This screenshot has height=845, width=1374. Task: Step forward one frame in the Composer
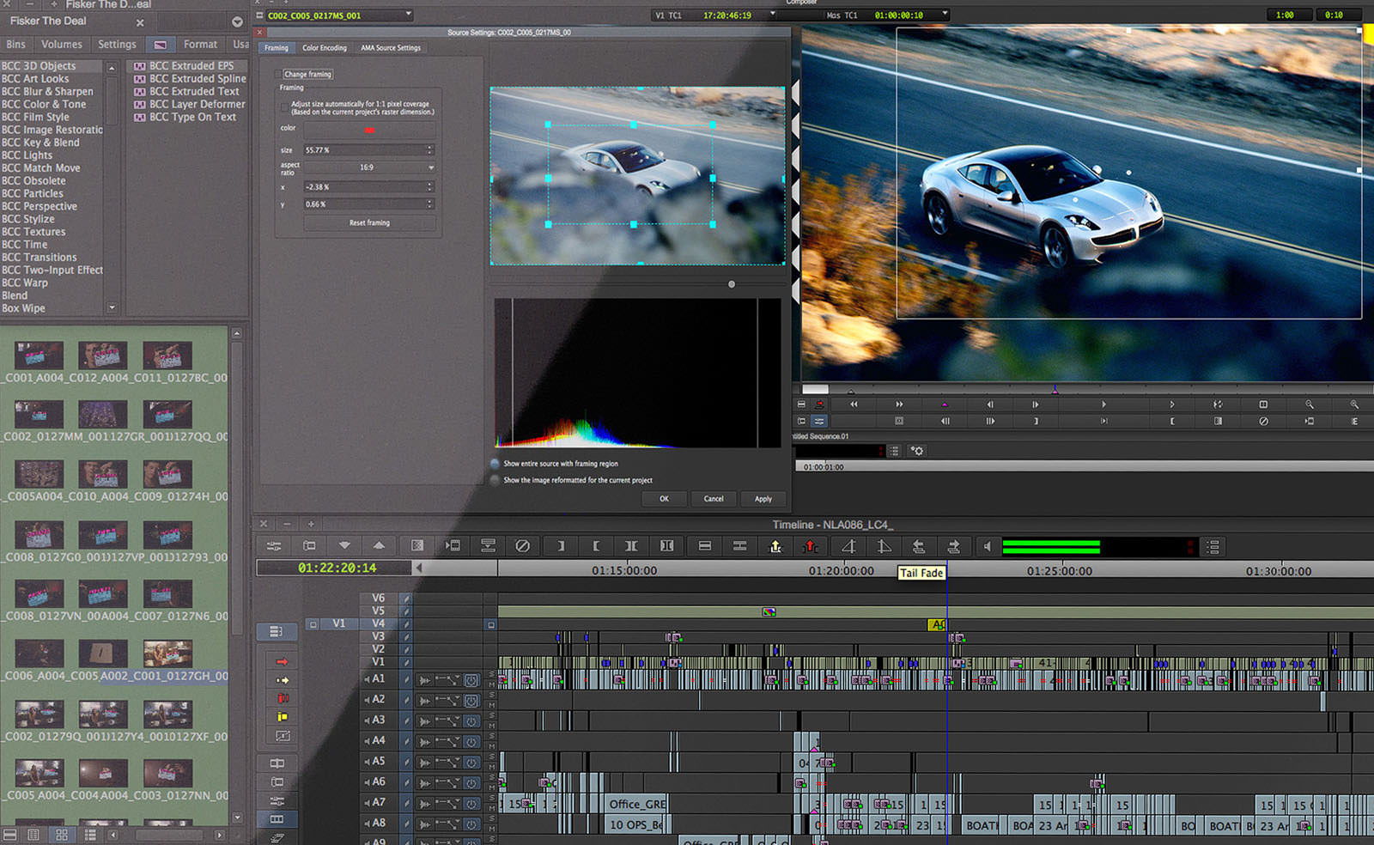[x=1036, y=404]
